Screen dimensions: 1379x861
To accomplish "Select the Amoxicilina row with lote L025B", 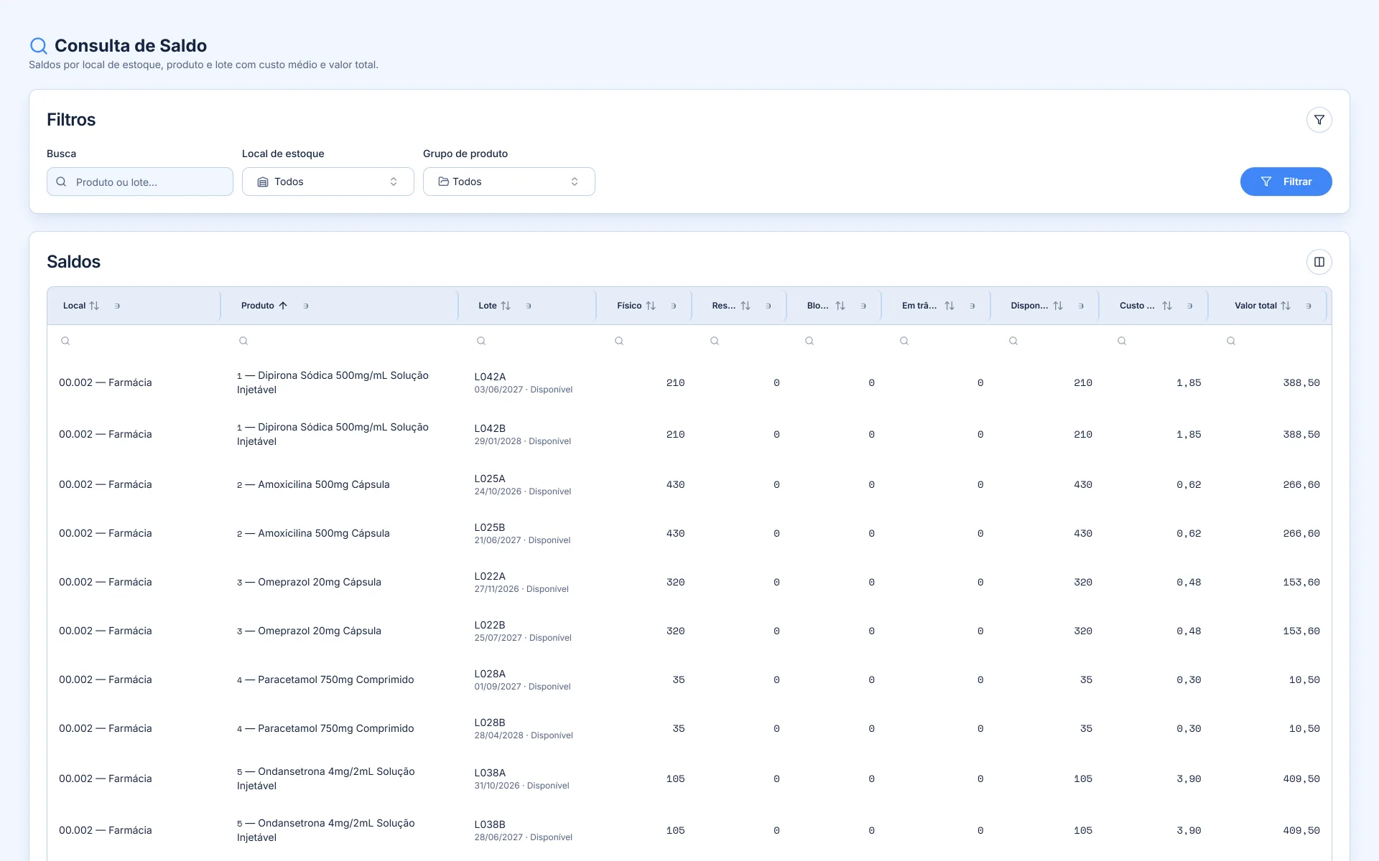I will click(x=689, y=533).
